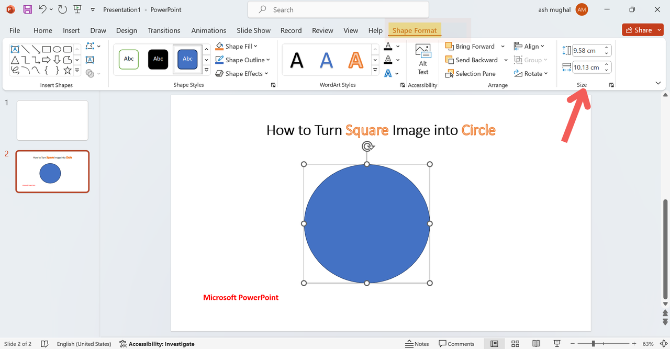Select the Down Arrow block shape

point(57,60)
